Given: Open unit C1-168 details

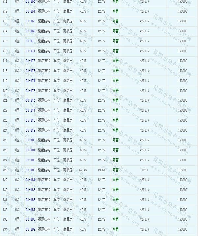Looking at the screenshot, I should click(x=30, y=21).
